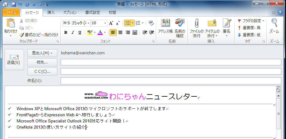Viewport: 286px width, 139px height.
Task: Increase the paragraph indent
Action: [x=151, y=33]
